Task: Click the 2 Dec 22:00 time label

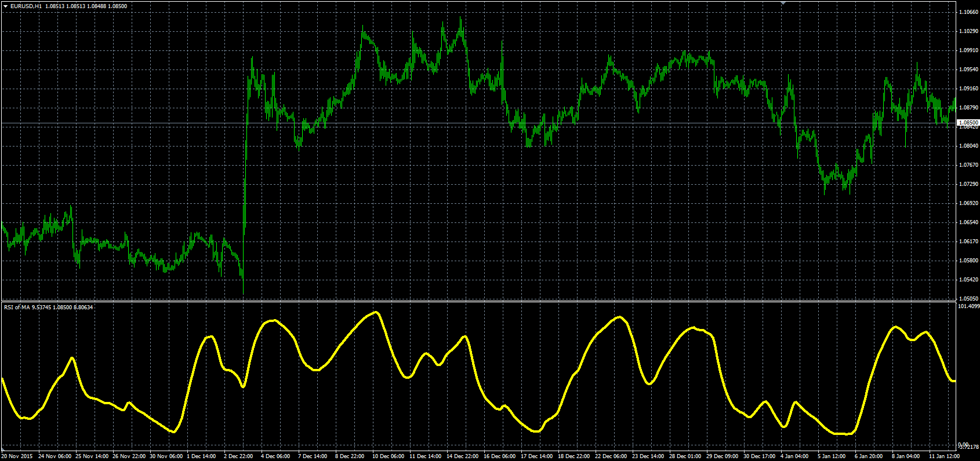Action: [x=238, y=456]
